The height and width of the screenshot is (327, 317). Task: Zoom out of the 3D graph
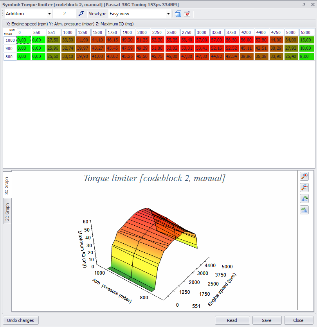pos(304,187)
